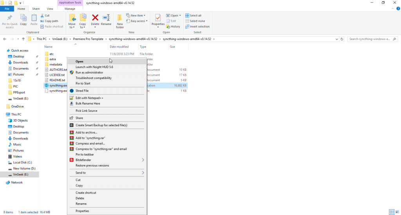Screen dimensions: 401x215
Task: Click Select all in ribbon
Action: click(193, 16)
